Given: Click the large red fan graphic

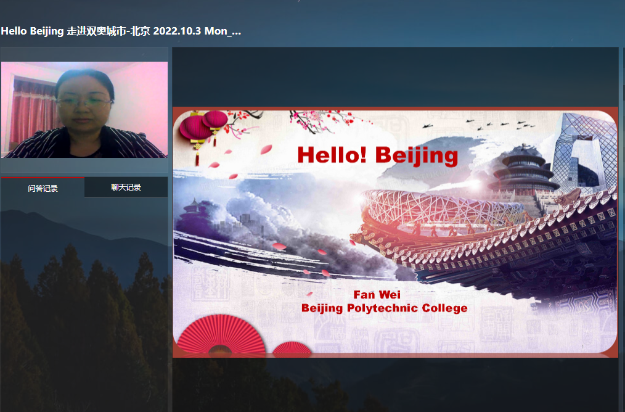Looking at the screenshot, I should [x=221, y=335].
